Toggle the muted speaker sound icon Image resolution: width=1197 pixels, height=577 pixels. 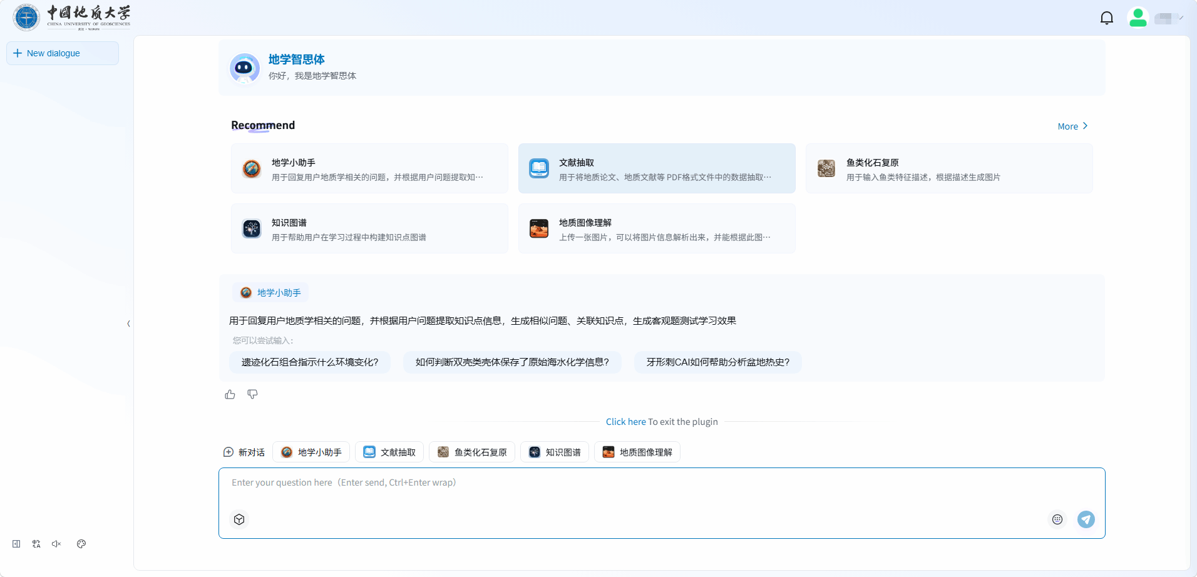click(56, 544)
